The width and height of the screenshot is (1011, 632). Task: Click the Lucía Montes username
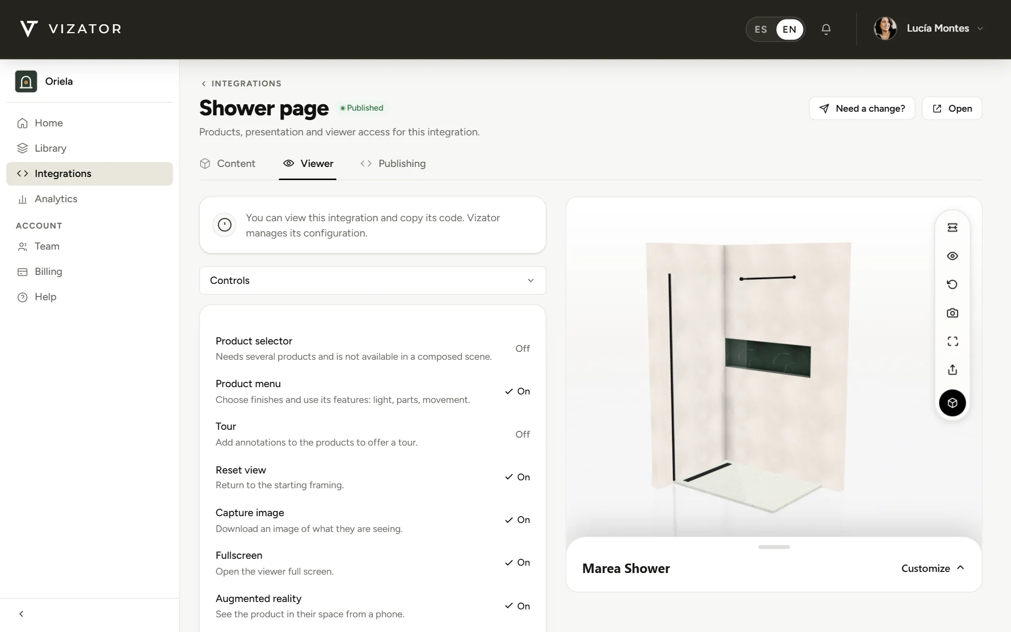click(938, 28)
